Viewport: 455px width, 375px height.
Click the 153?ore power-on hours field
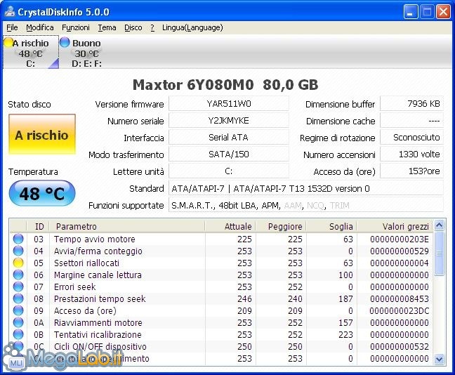(411, 171)
